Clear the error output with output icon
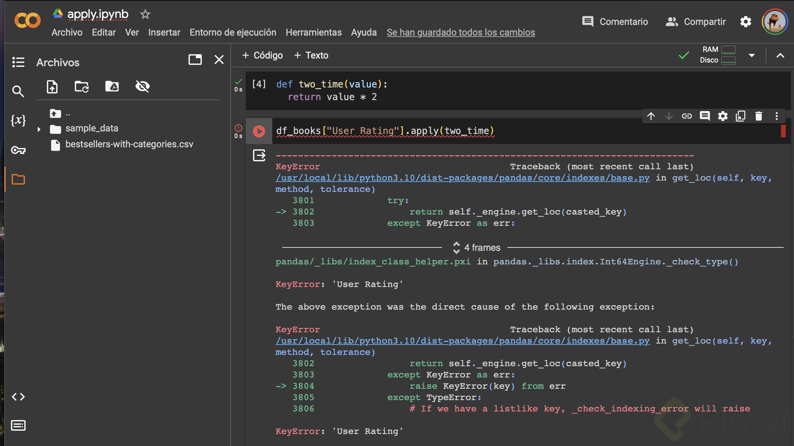Viewport: 794px width, 446px height. [x=259, y=155]
